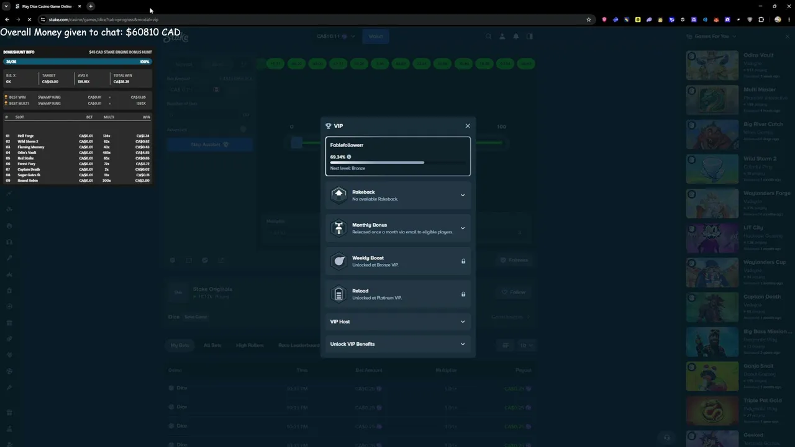Click the VIP level progress bar
Image resolution: width=795 pixels, height=447 pixels.
(398, 163)
